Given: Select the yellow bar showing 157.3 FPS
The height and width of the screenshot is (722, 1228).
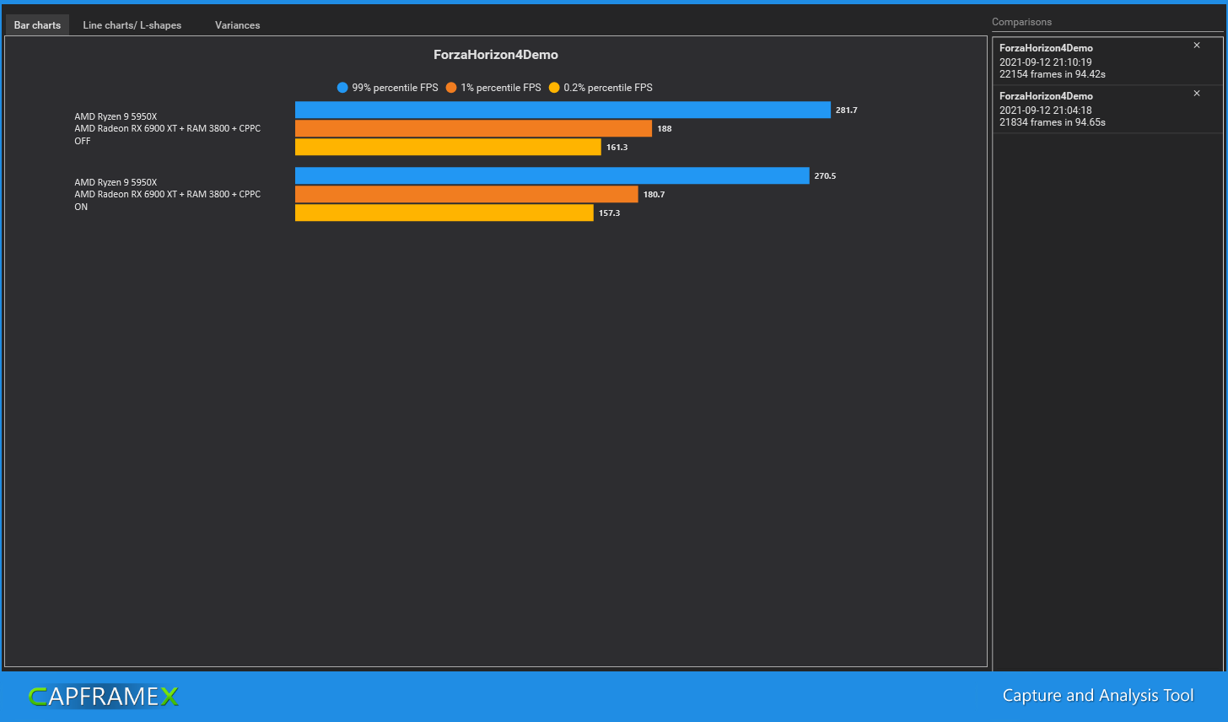Looking at the screenshot, I should pos(439,213).
